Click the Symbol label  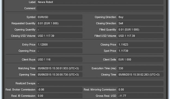[x=31, y=17]
